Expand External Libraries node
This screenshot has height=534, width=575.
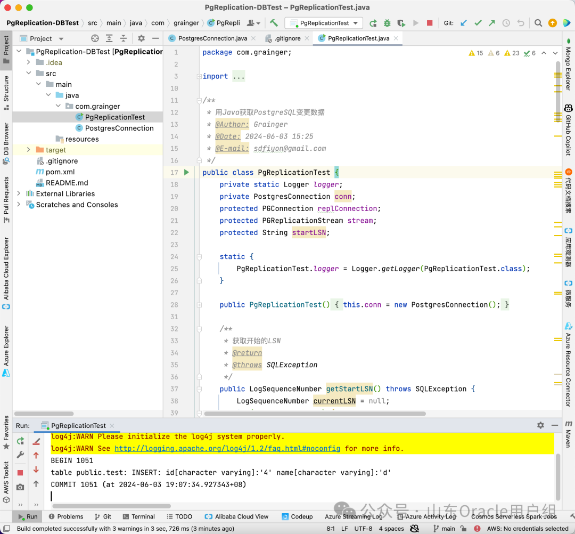[x=19, y=194]
